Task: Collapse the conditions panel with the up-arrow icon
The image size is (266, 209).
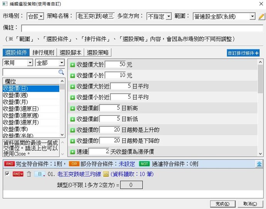Action: click(x=260, y=163)
